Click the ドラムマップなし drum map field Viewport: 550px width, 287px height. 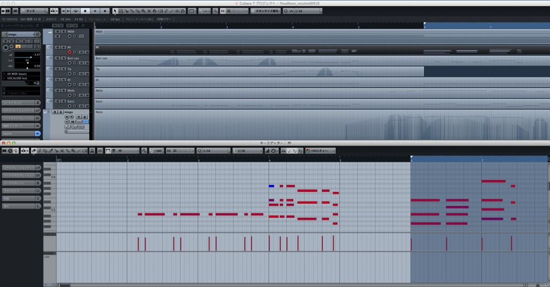click(21, 94)
